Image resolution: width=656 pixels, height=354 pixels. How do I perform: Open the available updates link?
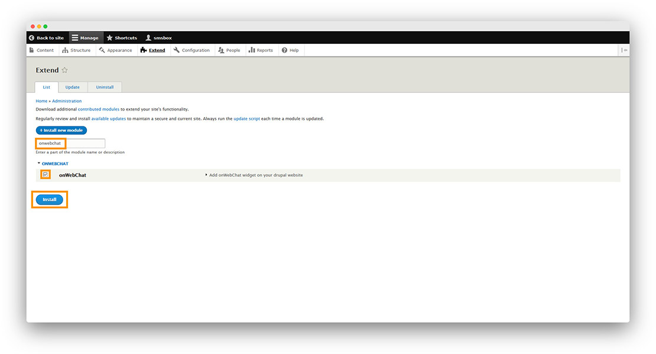108,119
